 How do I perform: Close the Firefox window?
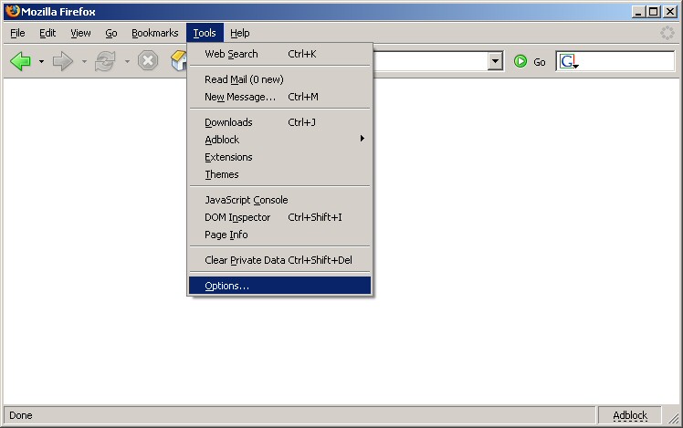click(x=670, y=12)
